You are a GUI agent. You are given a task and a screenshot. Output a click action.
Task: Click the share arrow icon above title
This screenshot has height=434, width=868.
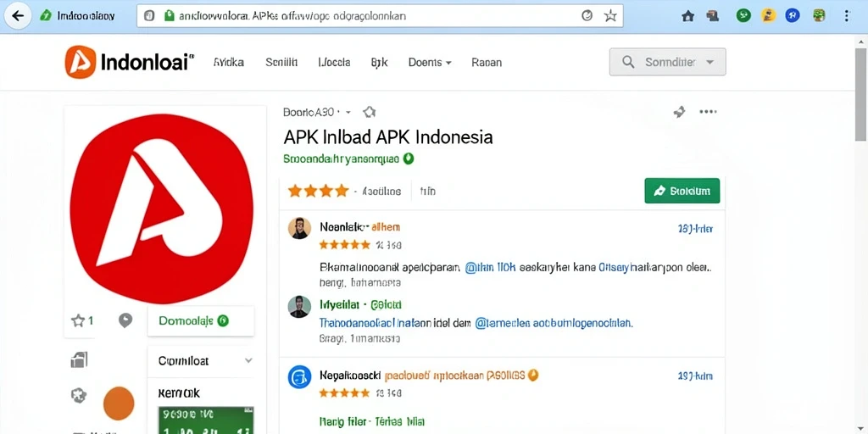(x=679, y=113)
